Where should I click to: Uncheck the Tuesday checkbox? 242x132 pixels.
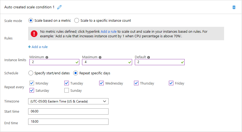point(66,83)
